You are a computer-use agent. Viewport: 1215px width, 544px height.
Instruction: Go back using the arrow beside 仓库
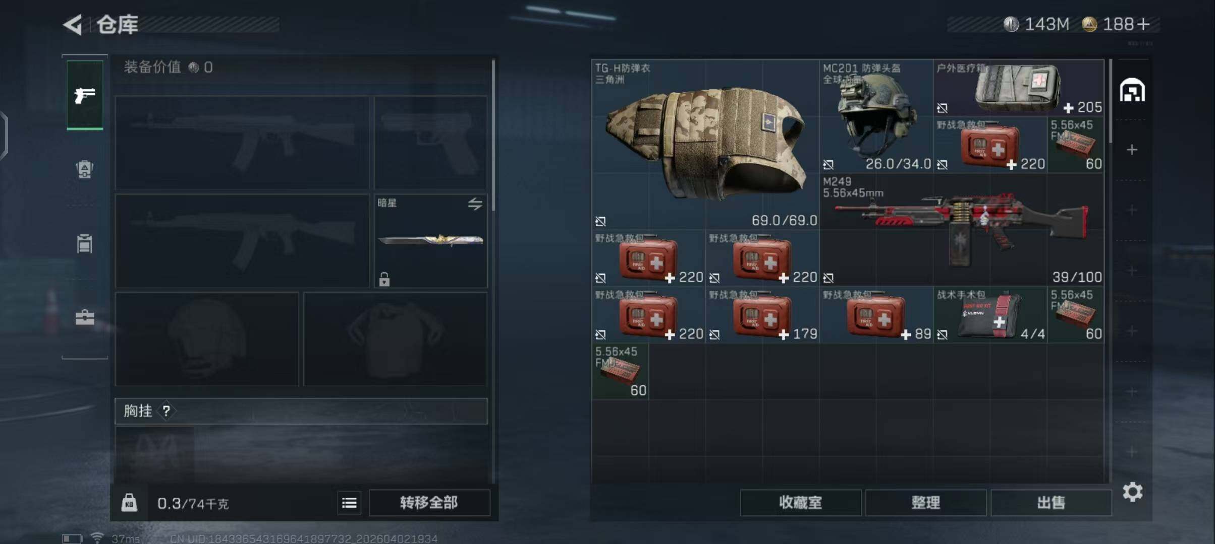pos(73,24)
